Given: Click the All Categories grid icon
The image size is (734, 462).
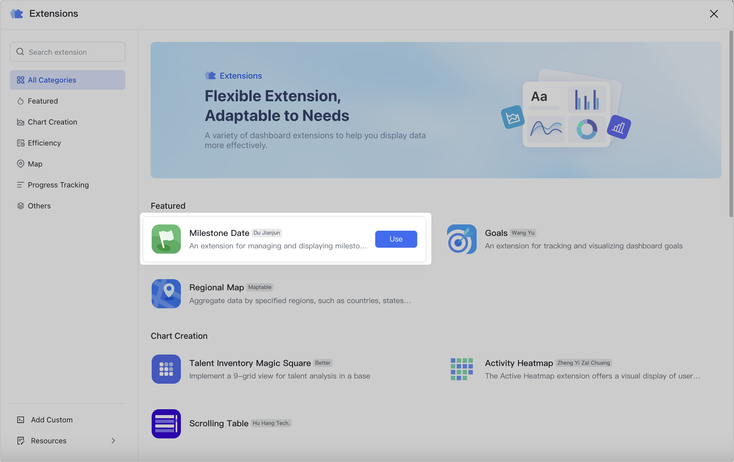Looking at the screenshot, I should pyautogui.click(x=20, y=80).
